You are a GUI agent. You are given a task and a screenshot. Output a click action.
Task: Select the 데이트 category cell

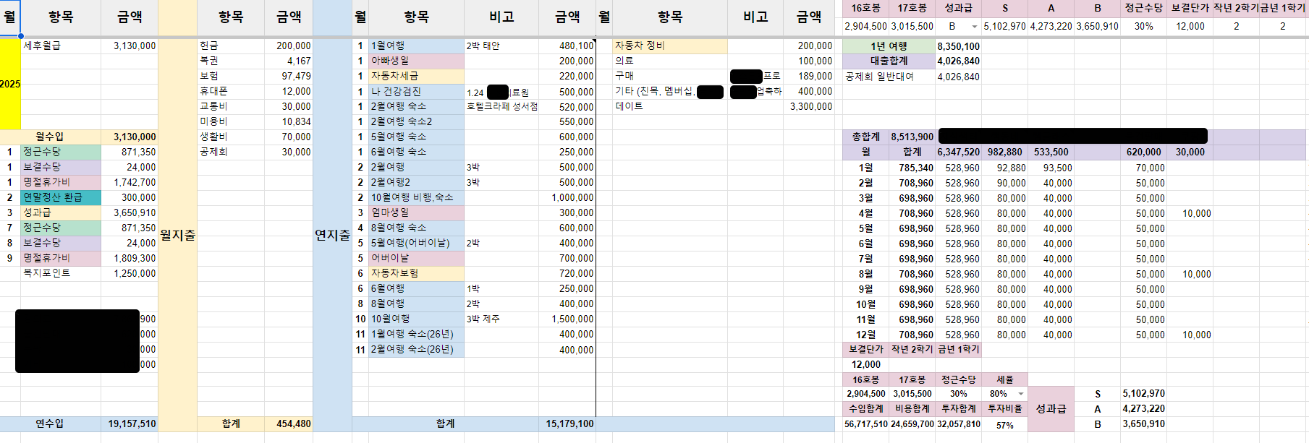pos(669,106)
